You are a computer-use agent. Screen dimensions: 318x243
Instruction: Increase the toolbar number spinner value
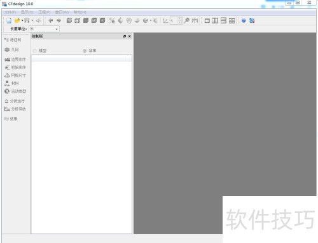pos(179,19)
